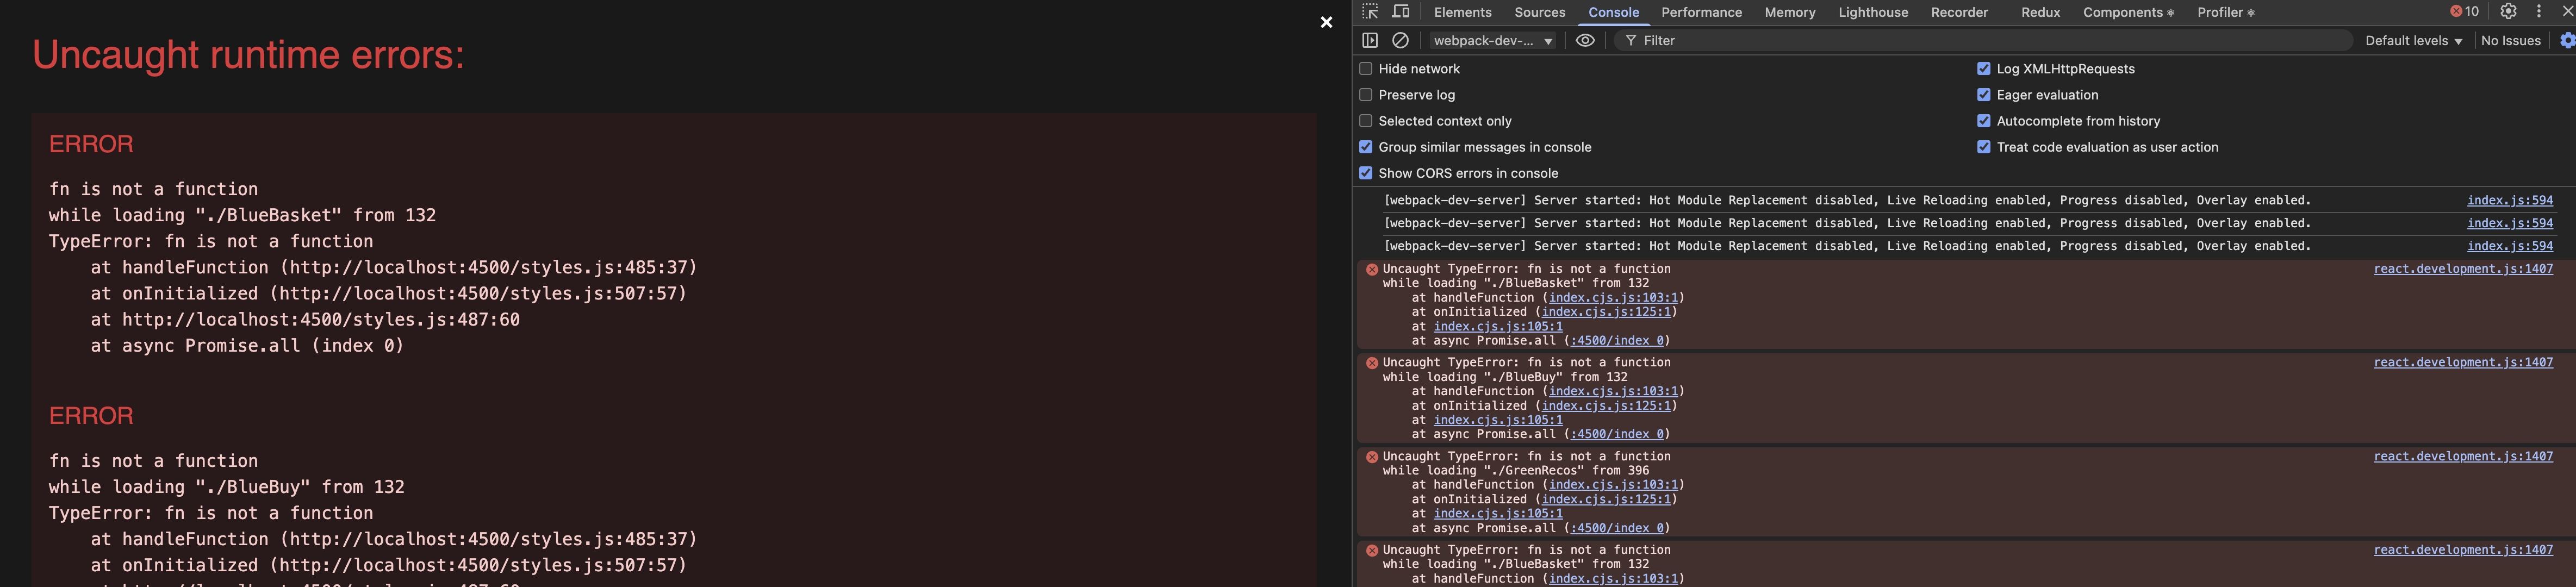Uncheck Autocomplete from history
Screen dimensions: 2576x587
click(x=1983, y=121)
